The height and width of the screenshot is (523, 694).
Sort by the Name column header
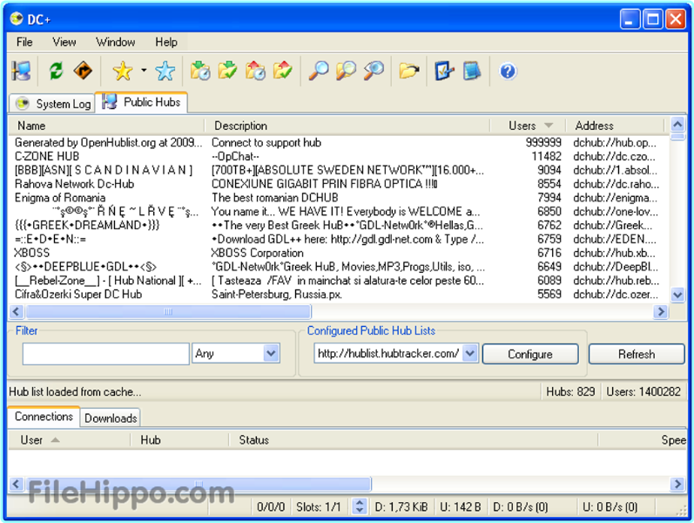[106, 126]
